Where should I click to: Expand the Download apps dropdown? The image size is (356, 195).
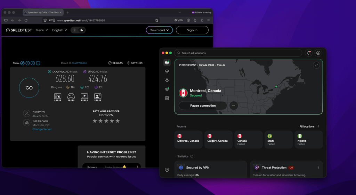159,30
